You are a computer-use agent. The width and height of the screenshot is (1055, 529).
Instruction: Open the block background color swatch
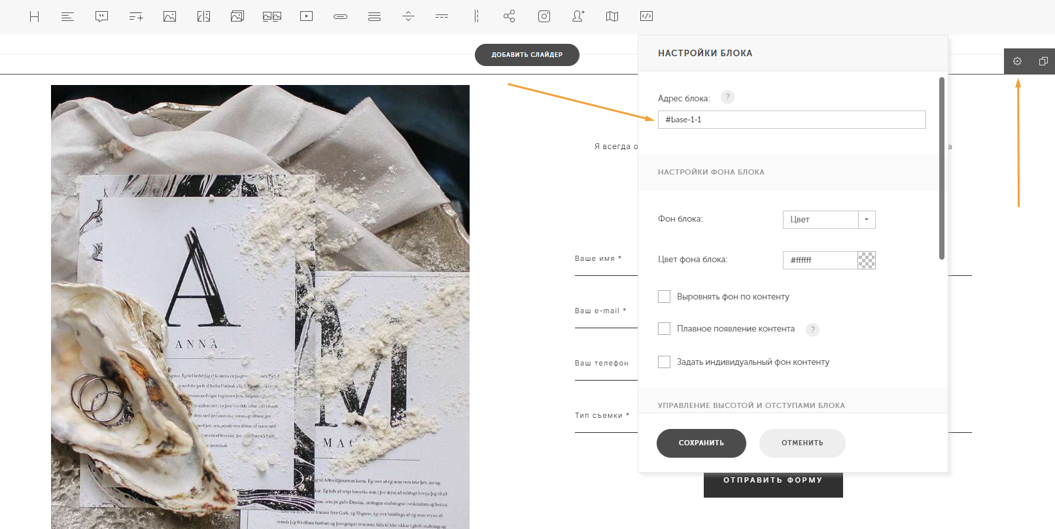pyautogui.click(x=867, y=260)
